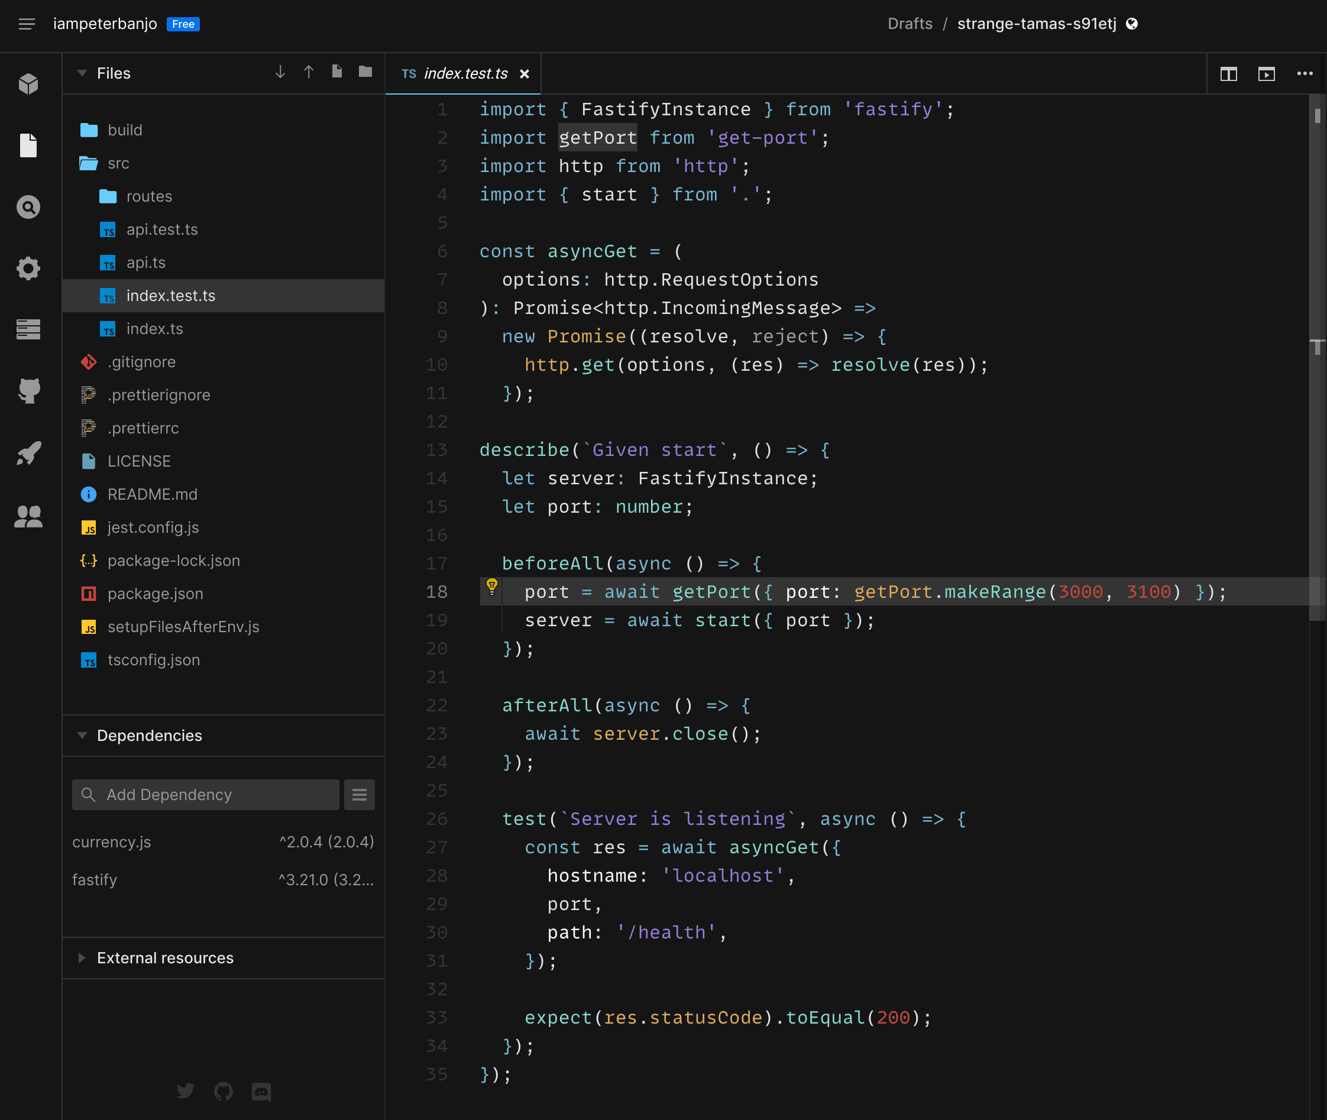The image size is (1327, 1120).
Task: Toggle the hamburger menu at top left
Action: (x=26, y=24)
